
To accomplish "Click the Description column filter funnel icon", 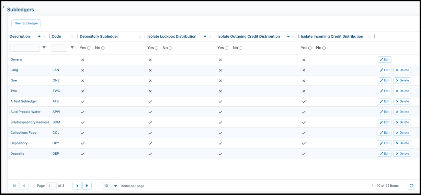I will 44,48.
